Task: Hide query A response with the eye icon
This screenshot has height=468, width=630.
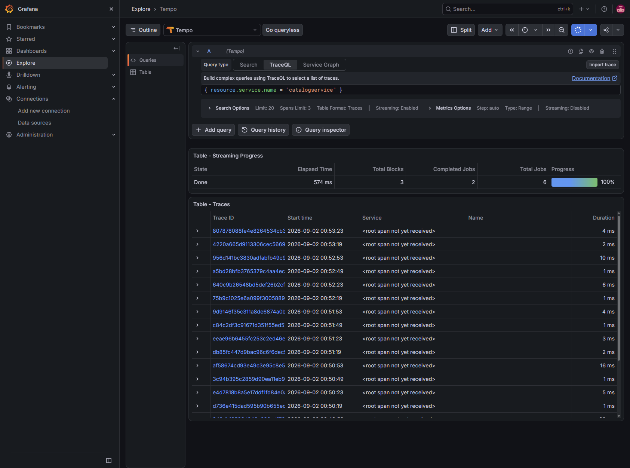Action: click(x=591, y=51)
